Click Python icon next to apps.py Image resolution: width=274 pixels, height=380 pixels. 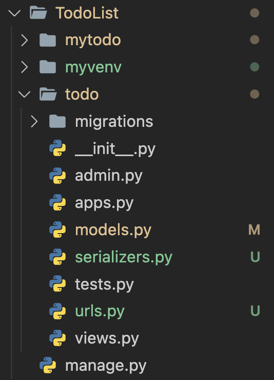[x=57, y=203]
